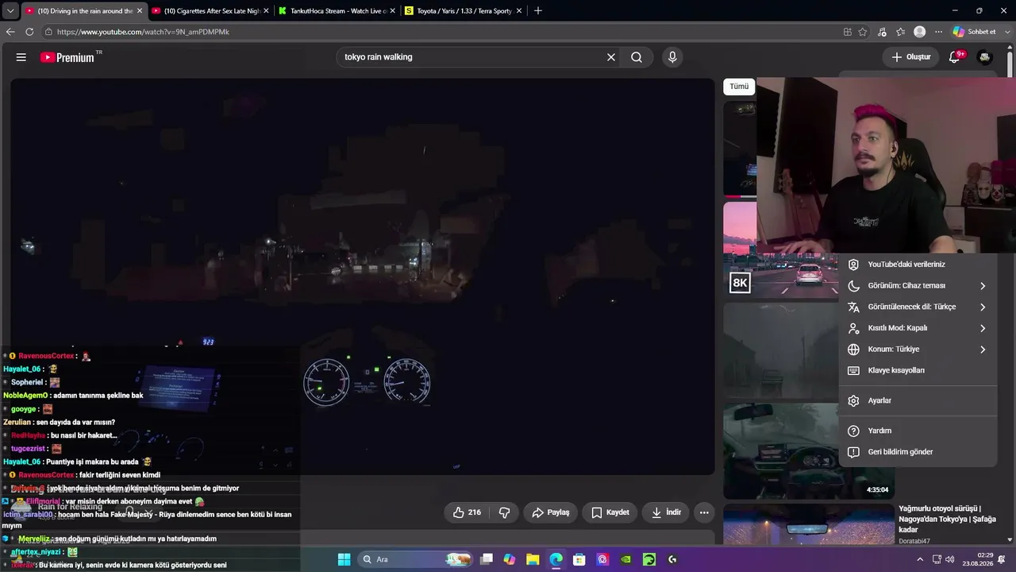Open the media control music icon
This screenshot has height=572, width=1016.
point(882,32)
